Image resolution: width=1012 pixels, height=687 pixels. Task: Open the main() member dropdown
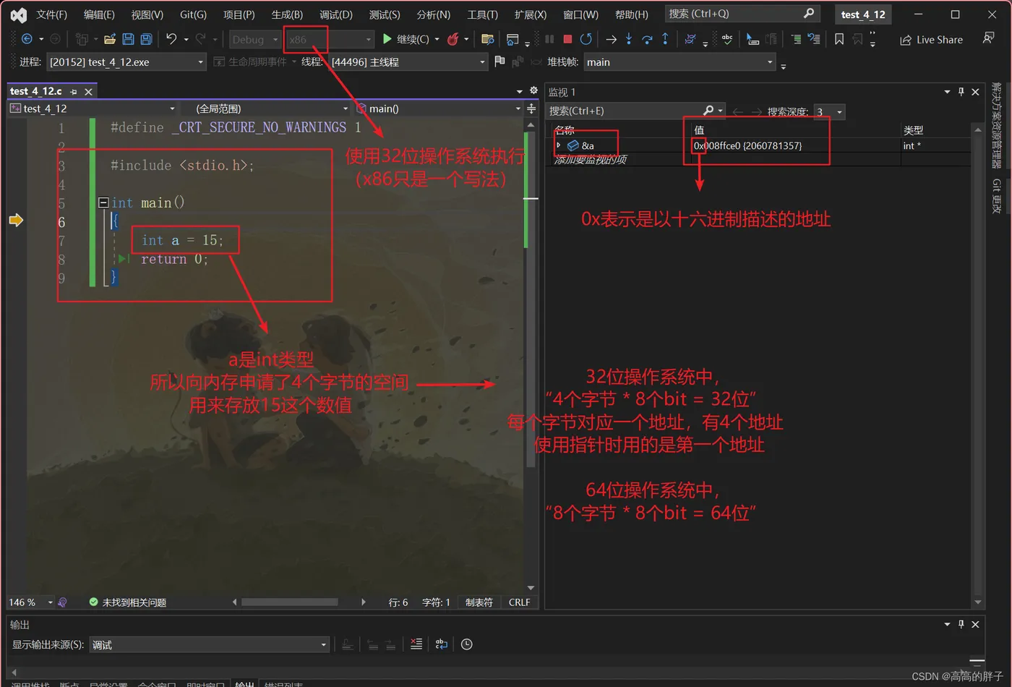point(438,108)
